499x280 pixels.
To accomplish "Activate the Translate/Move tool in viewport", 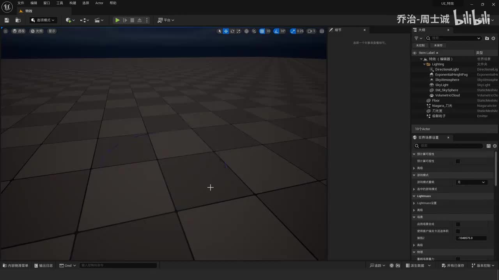I will [x=226, y=31].
